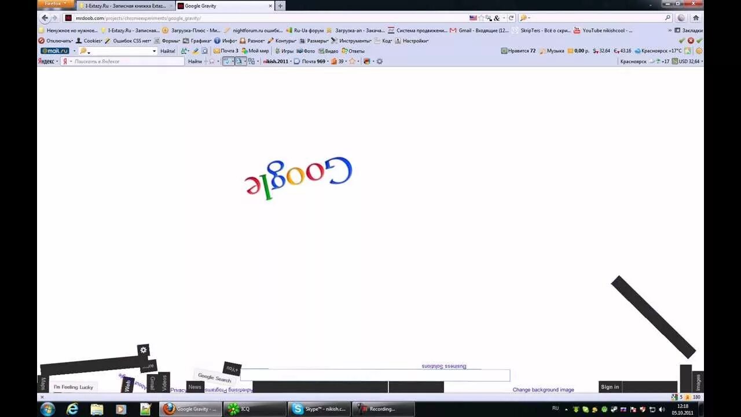
Task: Switch to the I-Extazy.Ru tab
Action: (125, 6)
